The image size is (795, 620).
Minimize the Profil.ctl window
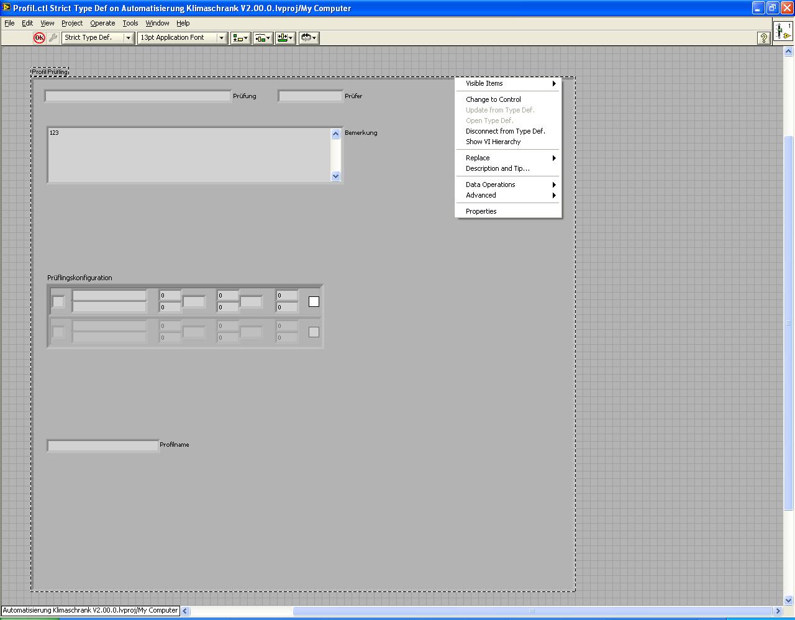(x=758, y=8)
